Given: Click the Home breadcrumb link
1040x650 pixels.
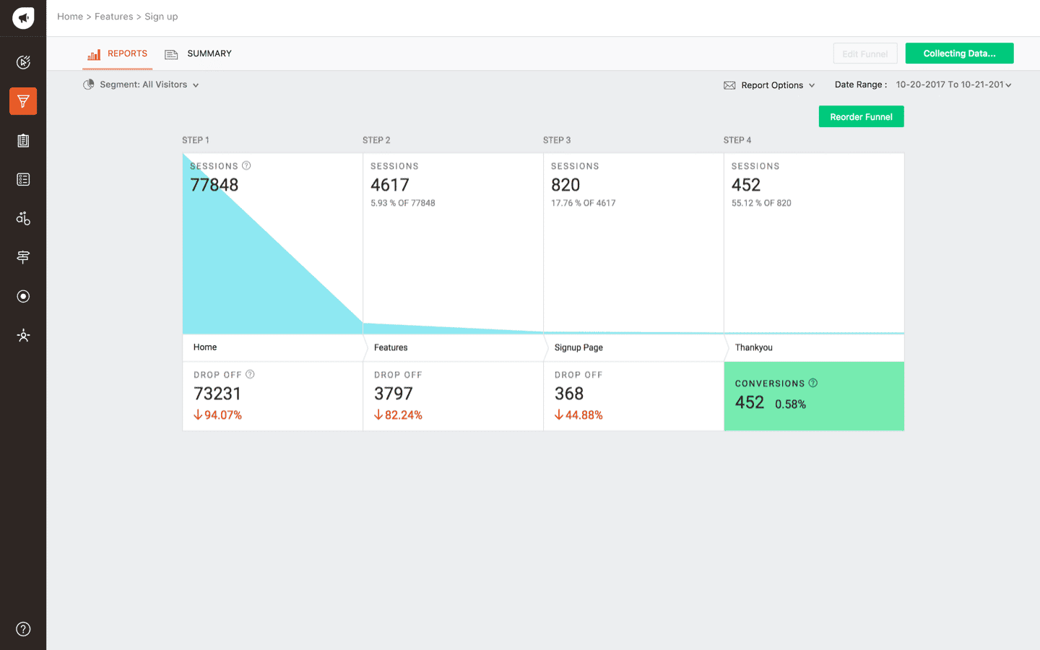Looking at the screenshot, I should (70, 17).
